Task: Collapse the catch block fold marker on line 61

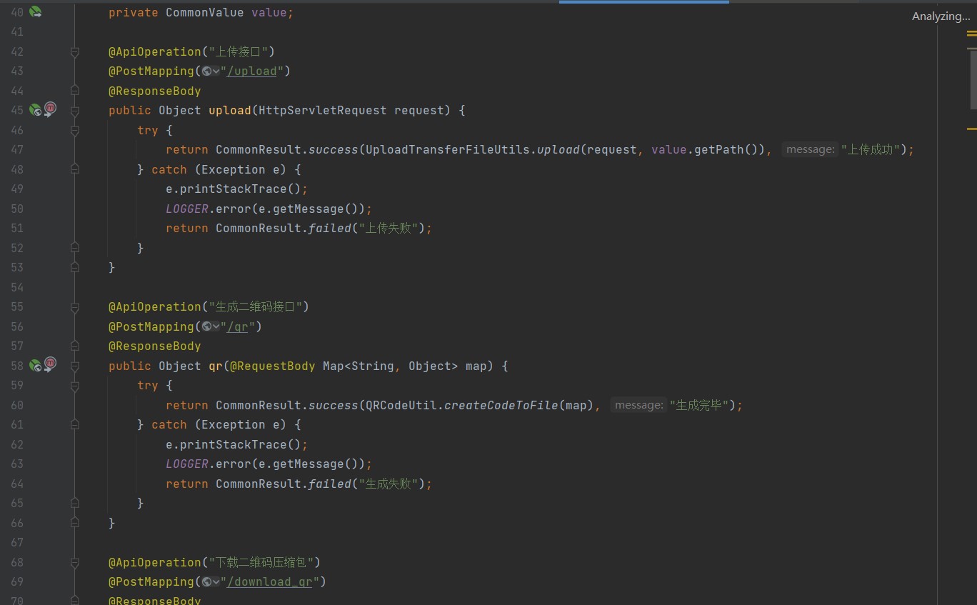Action: point(75,424)
